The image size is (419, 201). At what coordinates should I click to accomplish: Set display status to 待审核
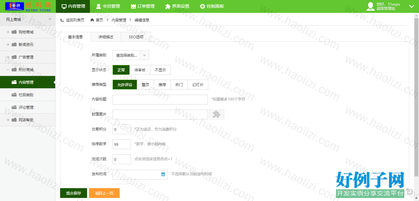click(x=140, y=70)
